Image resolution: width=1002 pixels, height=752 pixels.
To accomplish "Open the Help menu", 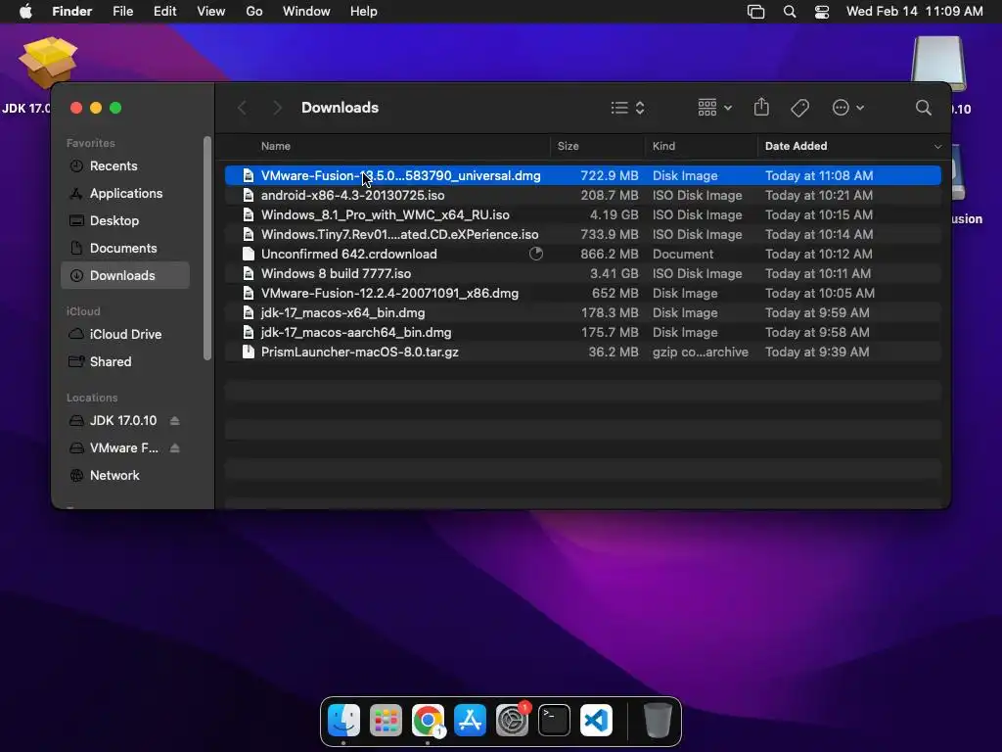I will [364, 12].
